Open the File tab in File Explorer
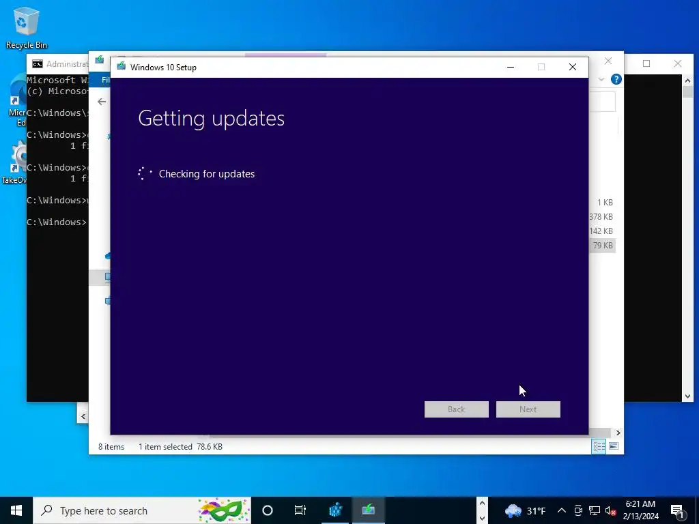This screenshot has width=699, height=524. click(x=104, y=80)
